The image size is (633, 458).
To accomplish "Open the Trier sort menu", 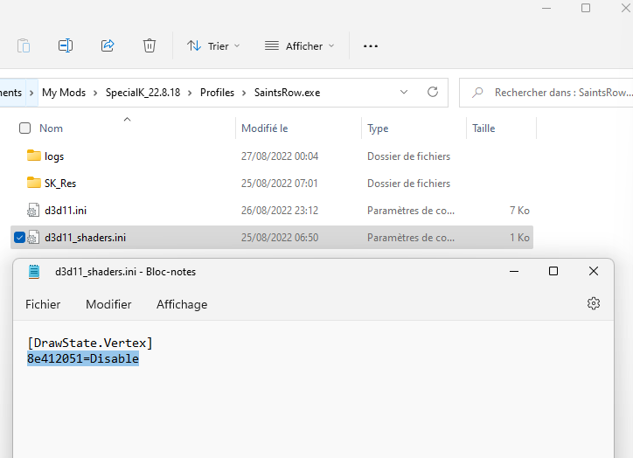I will (213, 46).
